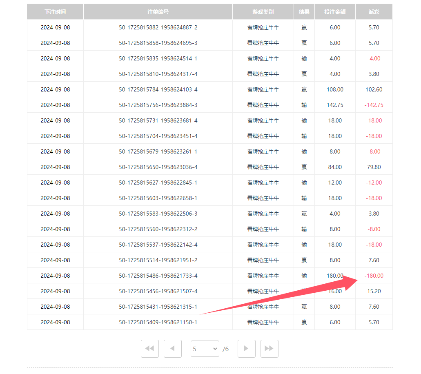Click the 结果 column header
This screenshot has width=421, height=374.
pyautogui.click(x=304, y=11)
